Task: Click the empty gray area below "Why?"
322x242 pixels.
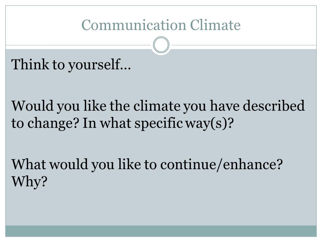Action: pyautogui.click(x=161, y=208)
